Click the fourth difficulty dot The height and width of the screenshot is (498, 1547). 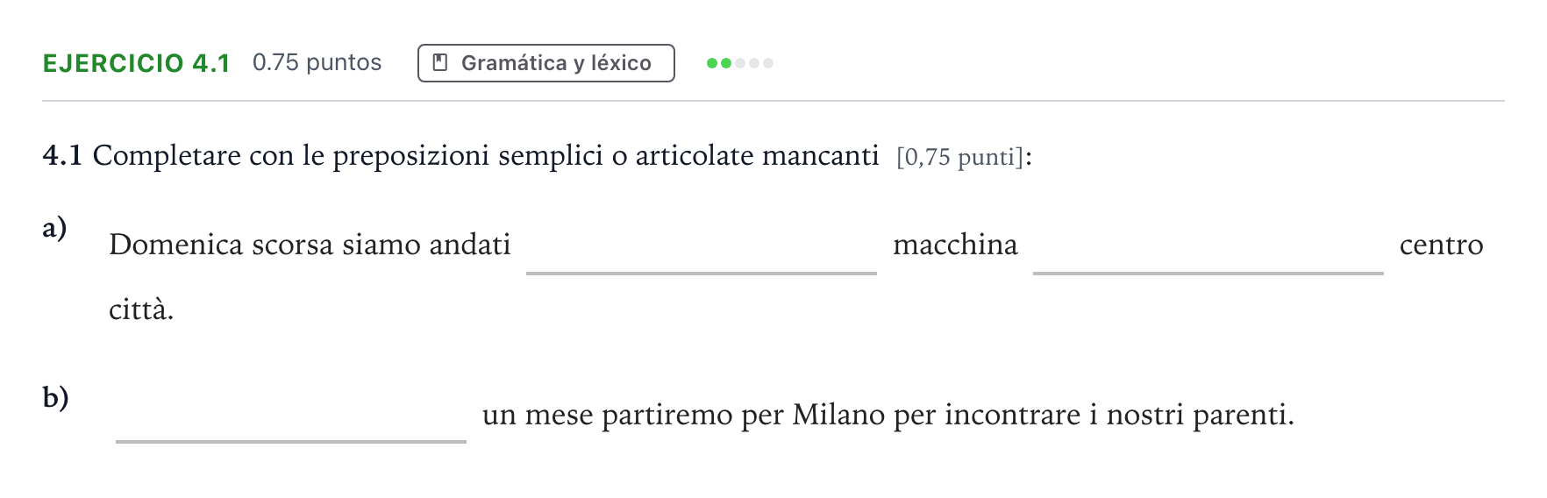(x=754, y=63)
